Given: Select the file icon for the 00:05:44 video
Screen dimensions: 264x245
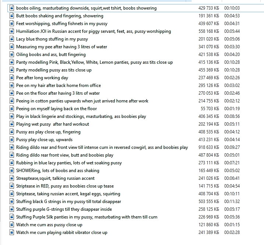Looking at the screenshot, I should coord(11,31).
